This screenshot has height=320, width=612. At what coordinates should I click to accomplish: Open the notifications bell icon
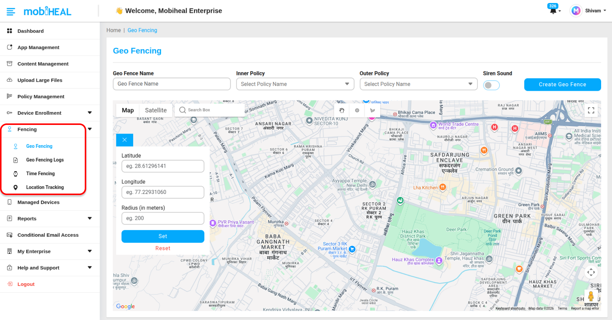click(x=553, y=11)
